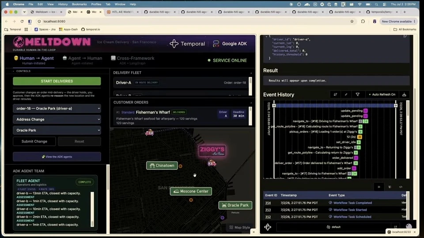424x238 pixels.
Task: Open the Event History filter funnel
Action: [x=357, y=95]
